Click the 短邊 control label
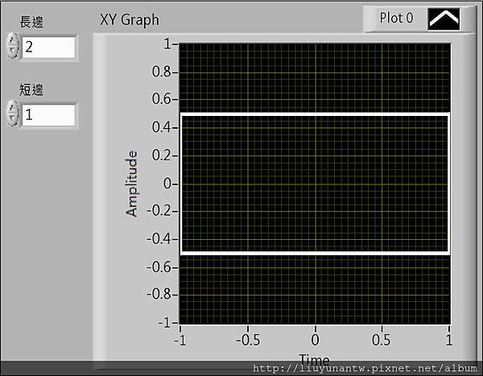This screenshot has width=483, height=376. click(x=31, y=89)
